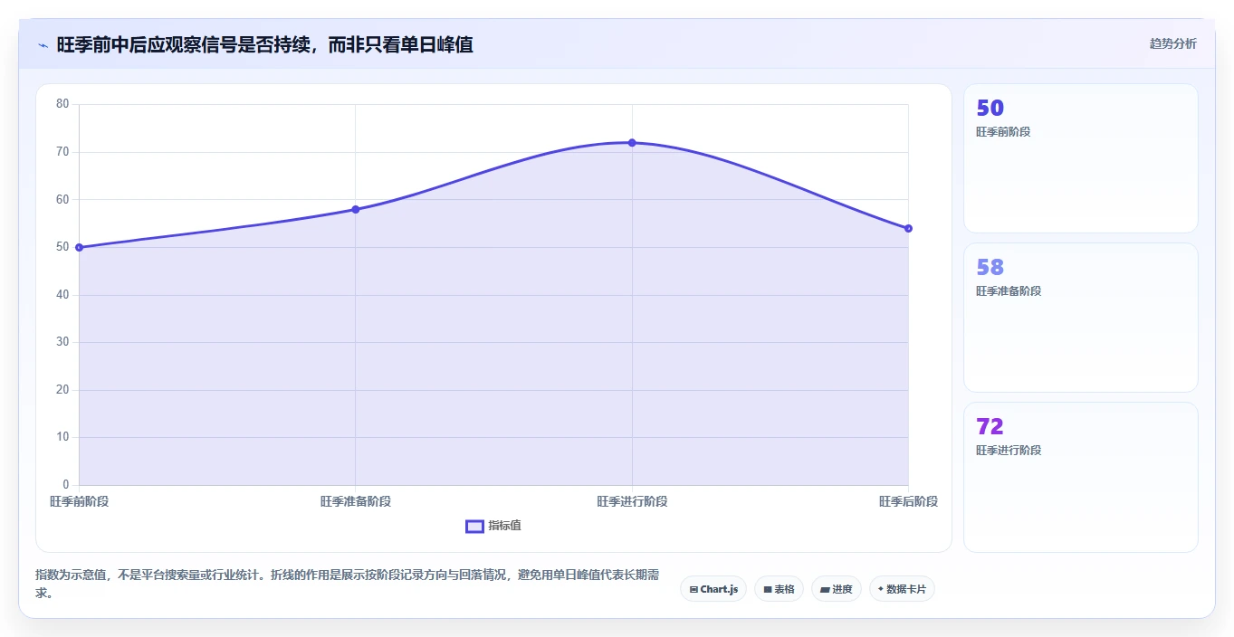Select the data point at 旺季准备阶段
This screenshot has height=637, width=1234.
tap(356, 209)
